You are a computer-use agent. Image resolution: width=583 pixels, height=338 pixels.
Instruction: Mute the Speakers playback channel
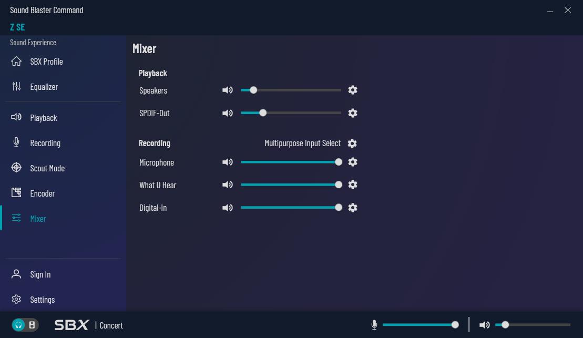[x=228, y=90]
